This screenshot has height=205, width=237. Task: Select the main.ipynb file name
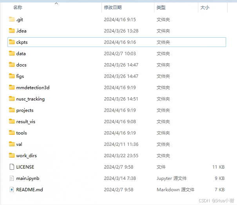(x=28, y=178)
